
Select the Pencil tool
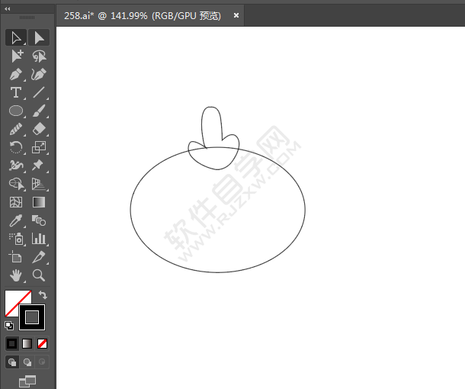pos(16,129)
